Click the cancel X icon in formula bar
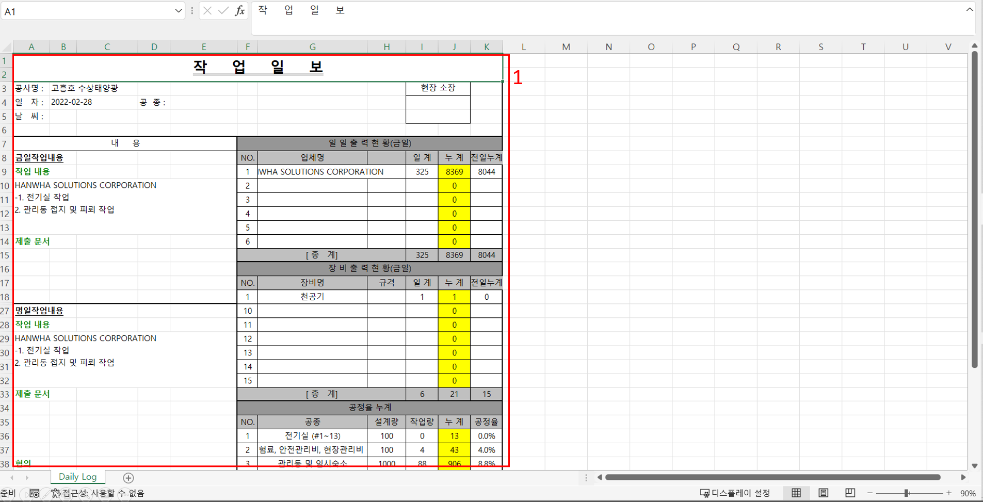Screen dimensions: 983x502 tap(207, 11)
